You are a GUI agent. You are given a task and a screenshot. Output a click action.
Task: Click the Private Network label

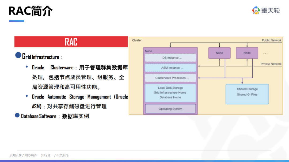point(271,64)
